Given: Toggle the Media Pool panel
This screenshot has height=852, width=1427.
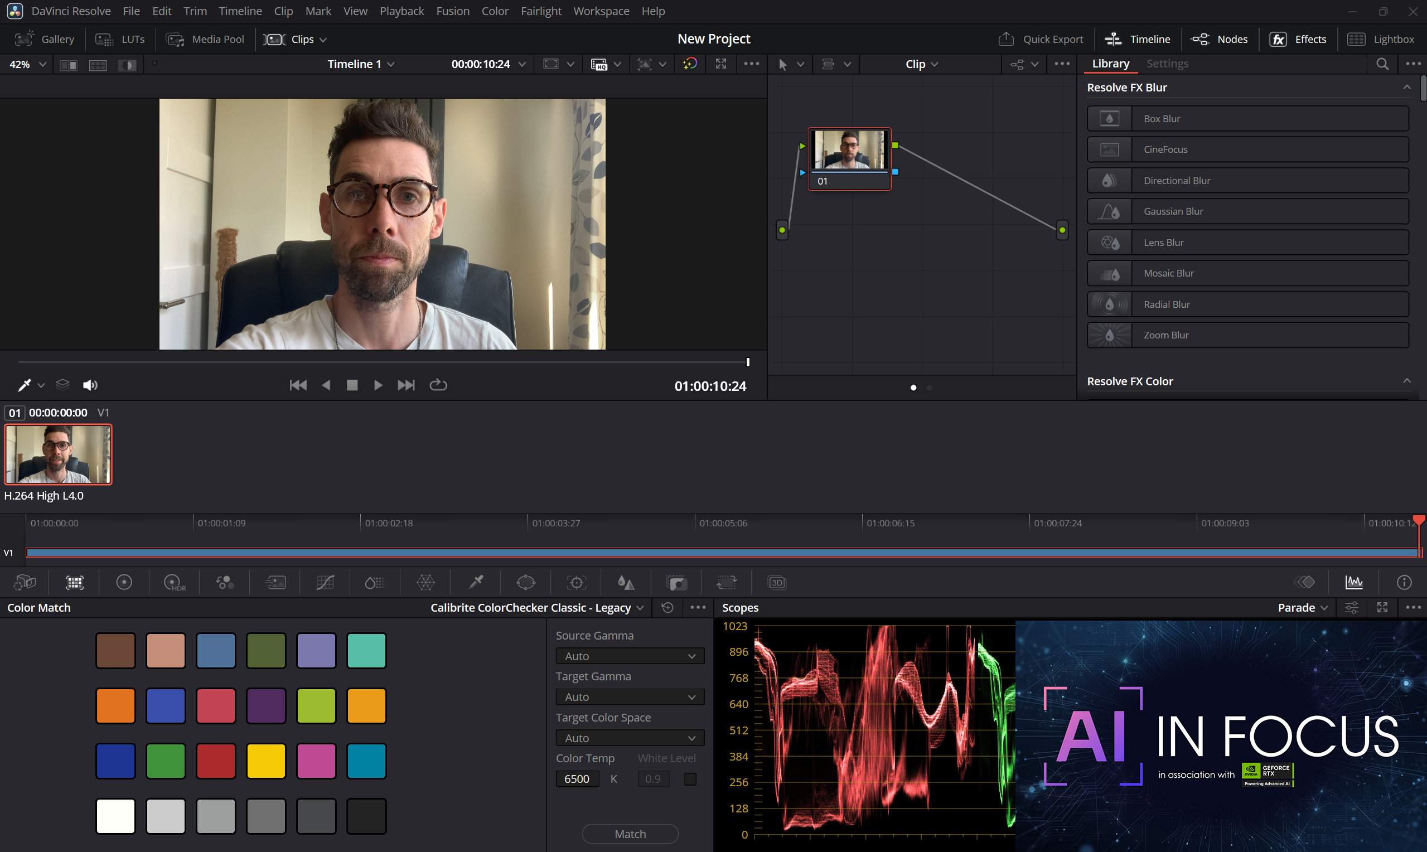Looking at the screenshot, I should point(204,39).
